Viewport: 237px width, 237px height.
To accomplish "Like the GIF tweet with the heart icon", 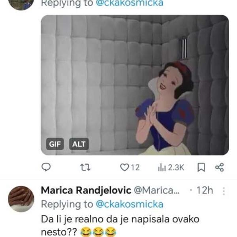I will 124,167.
